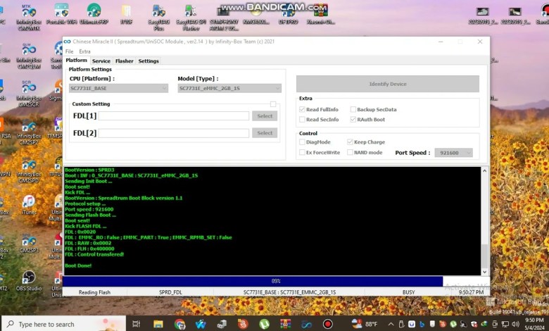Click the 'SPRD_FDL' status bar entry
Image resolution: width=549 pixels, height=331 pixels.
click(x=170, y=292)
